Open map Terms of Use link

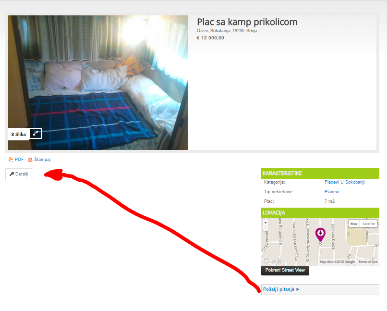368,262
